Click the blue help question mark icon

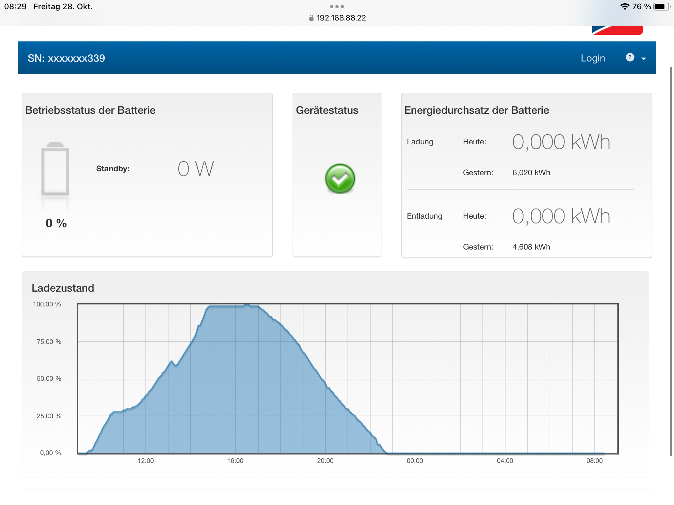click(630, 58)
